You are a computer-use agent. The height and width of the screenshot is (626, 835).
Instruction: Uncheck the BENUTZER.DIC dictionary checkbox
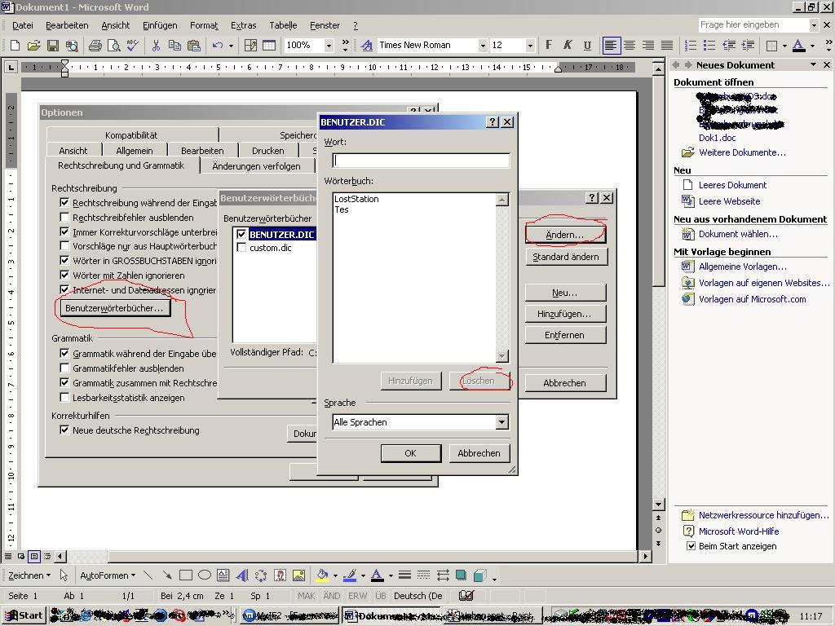point(241,234)
